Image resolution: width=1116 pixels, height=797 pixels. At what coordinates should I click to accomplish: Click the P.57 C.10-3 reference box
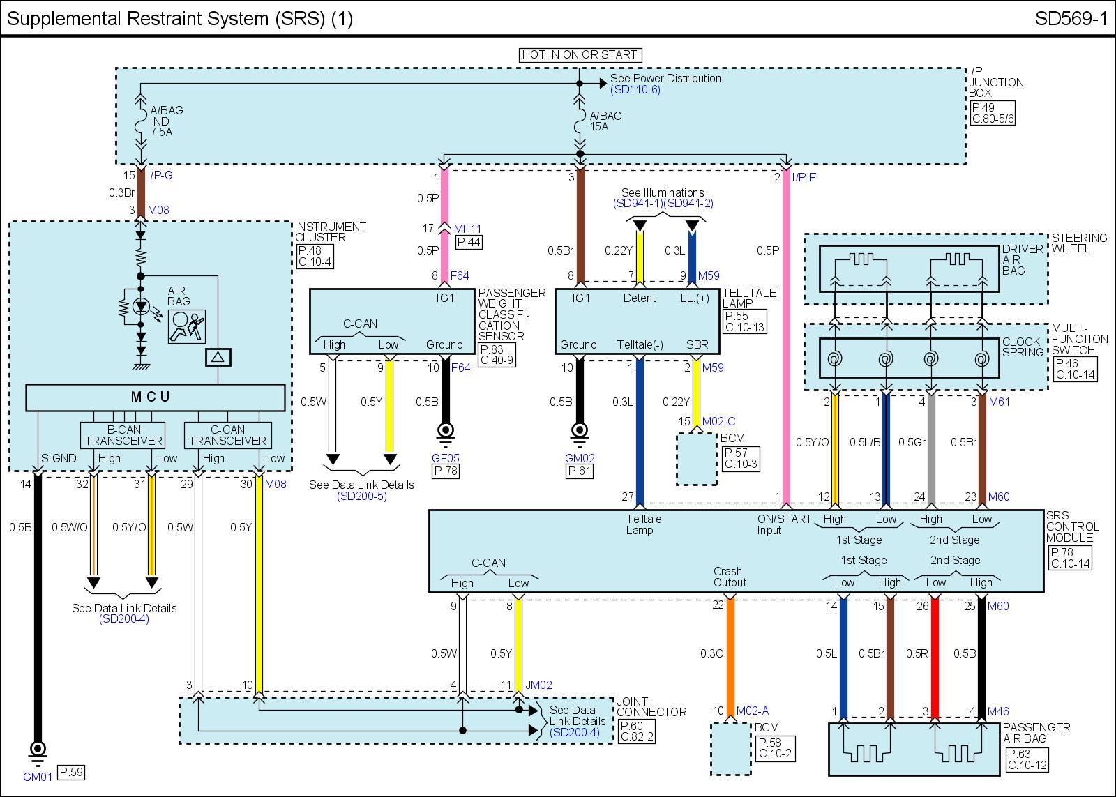(742, 458)
